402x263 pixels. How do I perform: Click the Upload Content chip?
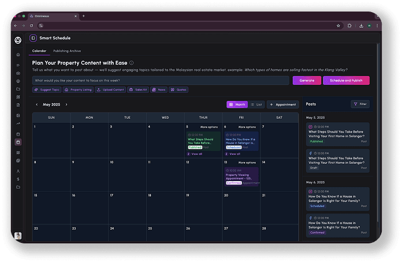[110, 89]
